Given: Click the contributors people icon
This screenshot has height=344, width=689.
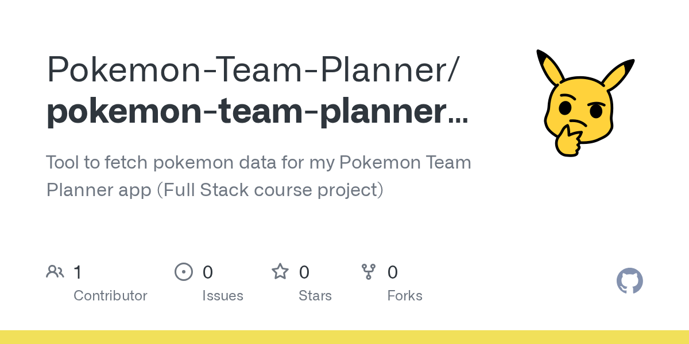Looking at the screenshot, I should (55, 271).
